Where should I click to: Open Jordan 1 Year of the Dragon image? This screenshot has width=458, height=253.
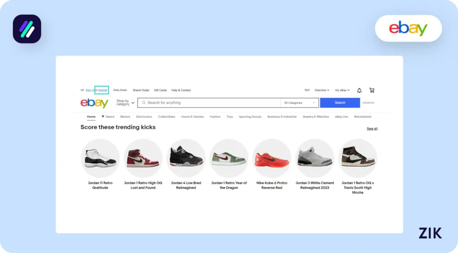[229, 158]
